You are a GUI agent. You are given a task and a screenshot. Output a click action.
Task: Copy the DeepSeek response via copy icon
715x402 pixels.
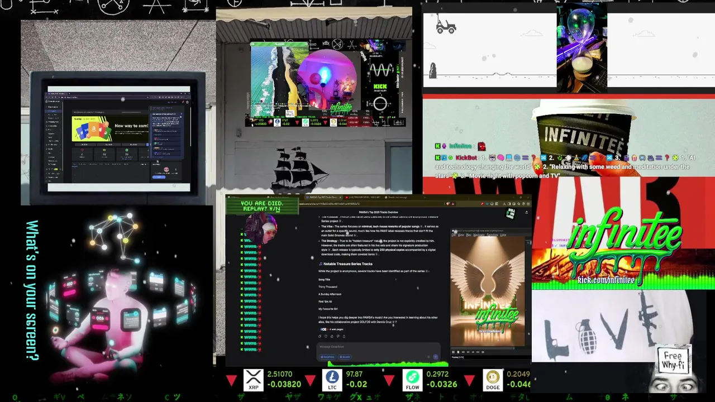coord(320,336)
